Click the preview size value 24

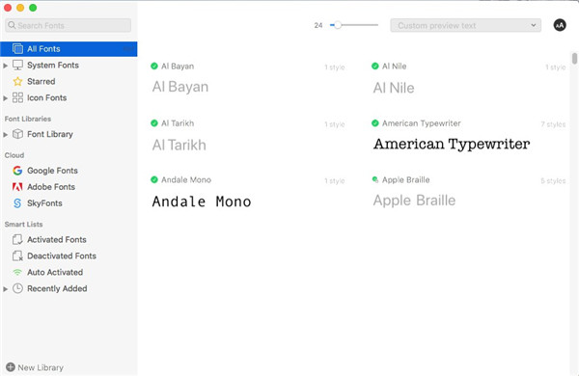tap(318, 25)
